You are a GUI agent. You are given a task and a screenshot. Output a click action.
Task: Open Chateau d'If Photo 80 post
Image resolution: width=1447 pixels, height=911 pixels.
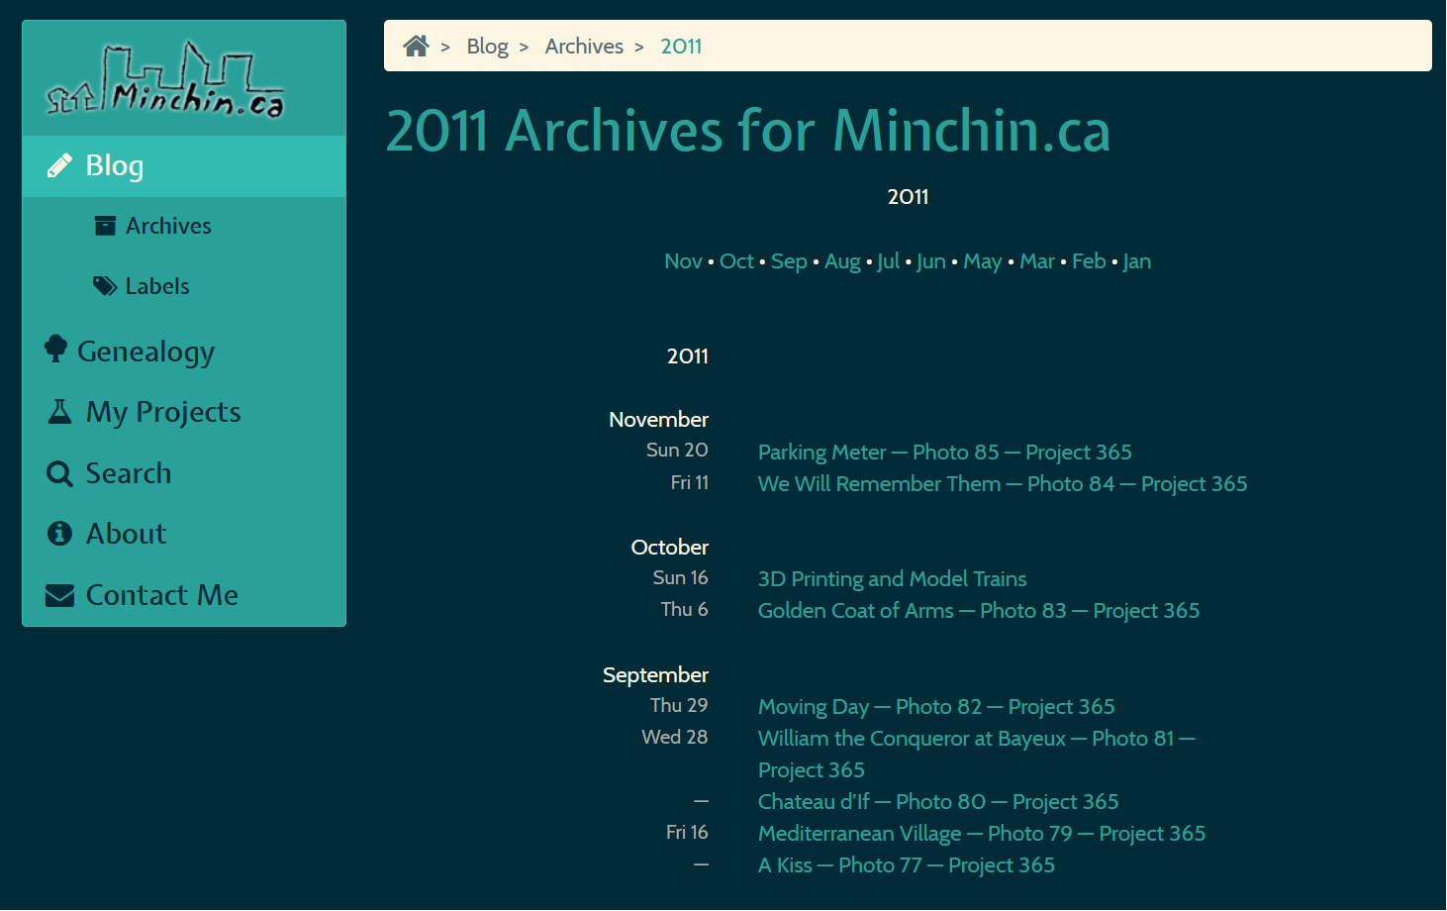(x=938, y=802)
